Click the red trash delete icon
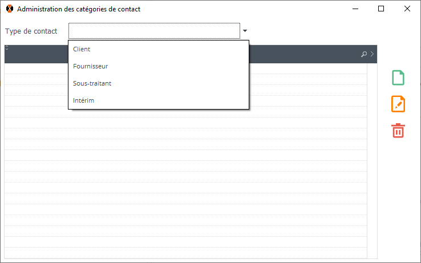 tap(398, 130)
